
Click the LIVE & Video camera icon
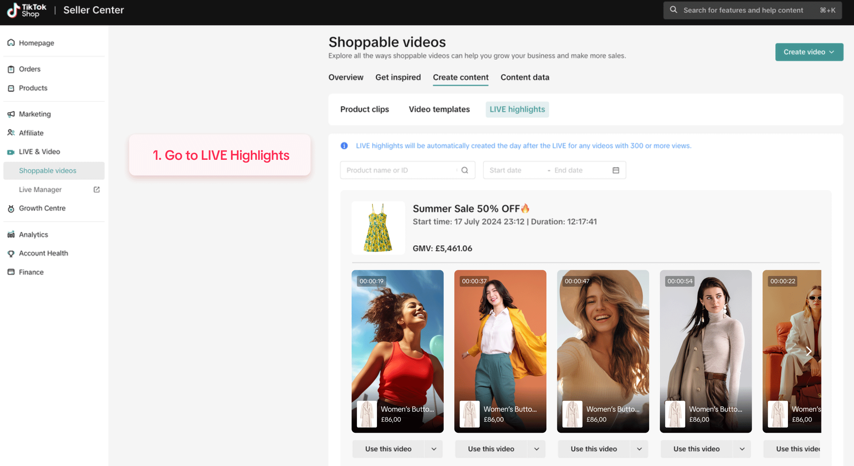[11, 152]
